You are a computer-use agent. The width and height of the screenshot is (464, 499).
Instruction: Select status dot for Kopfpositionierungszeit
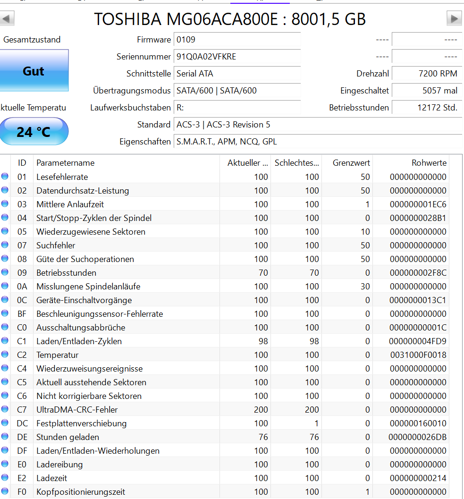click(x=5, y=491)
